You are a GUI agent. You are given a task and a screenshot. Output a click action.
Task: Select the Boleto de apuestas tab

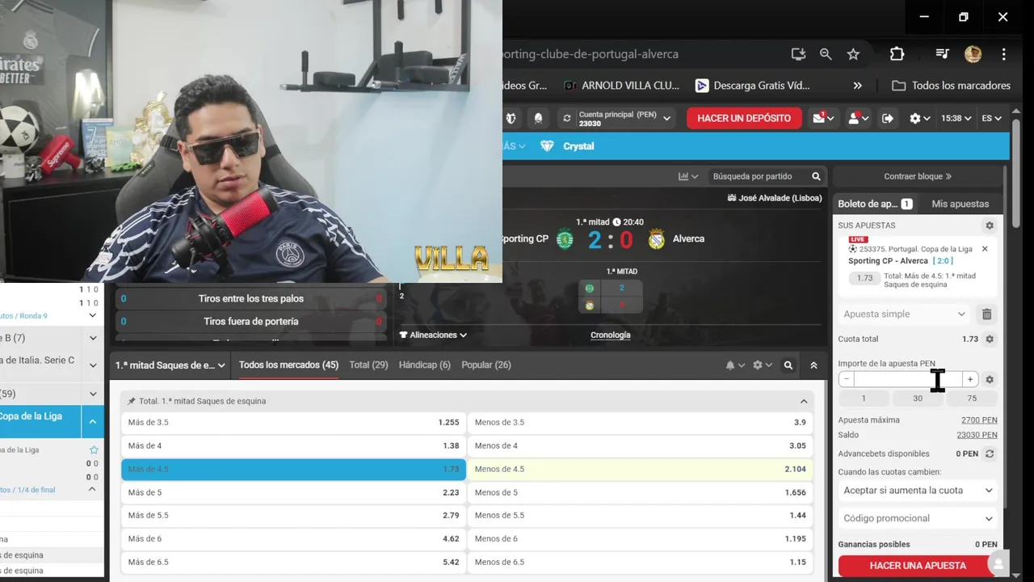click(x=875, y=204)
